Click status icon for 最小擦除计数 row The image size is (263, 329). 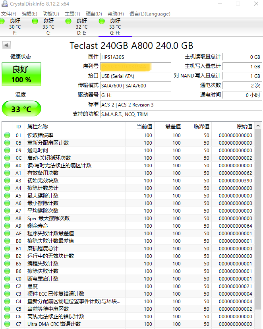(7, 203)
